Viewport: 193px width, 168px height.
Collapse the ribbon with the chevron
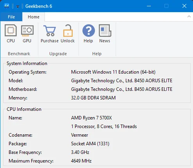tap(189, 16)
